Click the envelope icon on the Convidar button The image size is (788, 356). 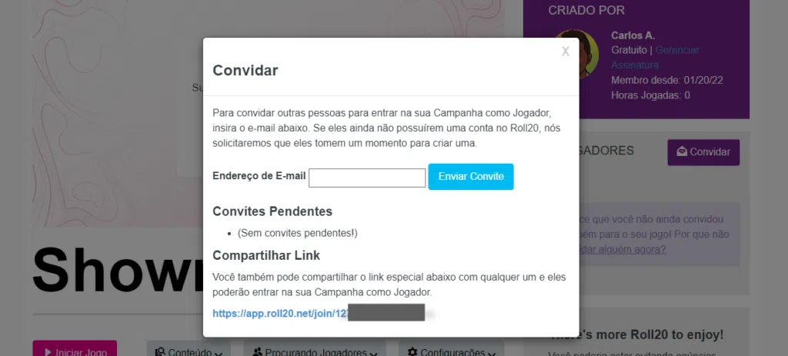682,152
